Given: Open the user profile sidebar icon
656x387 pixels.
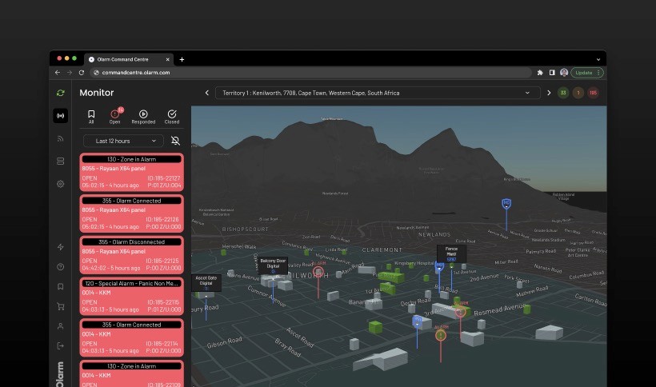Looking at the screenshot, I should click(x=61, y=326).
